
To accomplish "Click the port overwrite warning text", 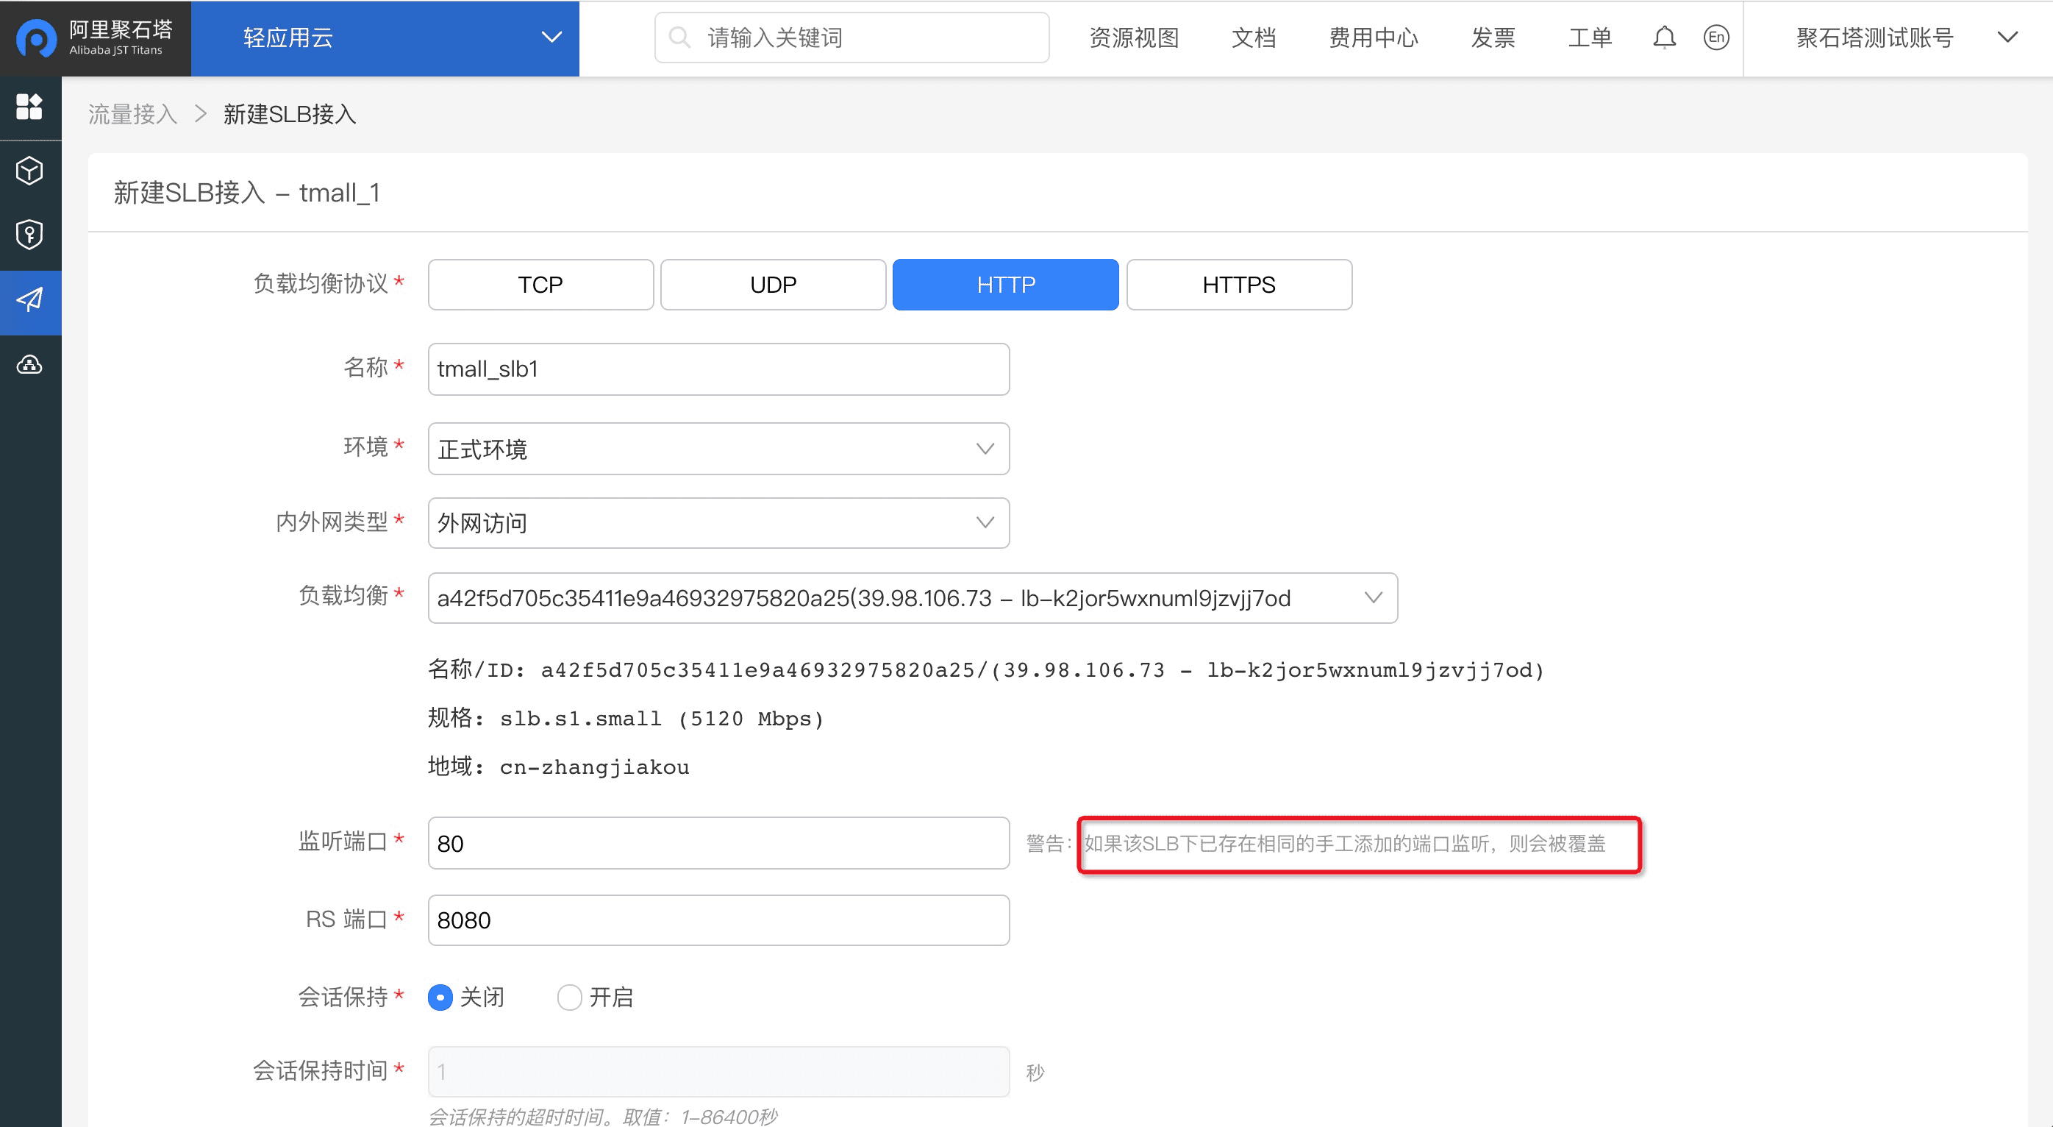I will [1344, 843].
